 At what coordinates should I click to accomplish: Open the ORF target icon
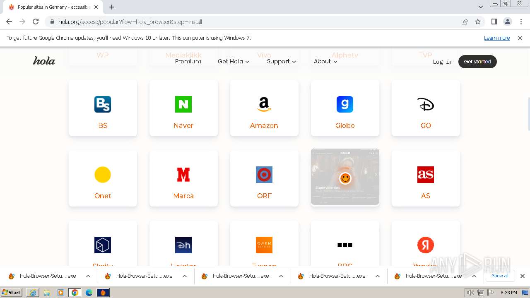[264, 175]
